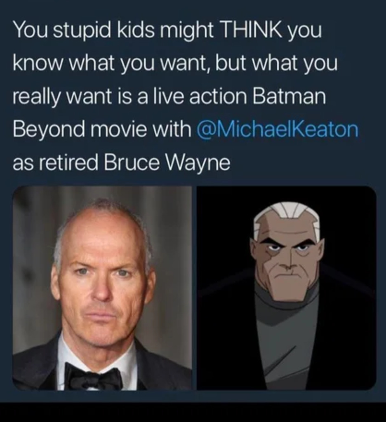This screenshot has height=422, width=386.
Task: Open the left photo of man in tuxedo
Action: pyautogui.click(x=102, y=288)
